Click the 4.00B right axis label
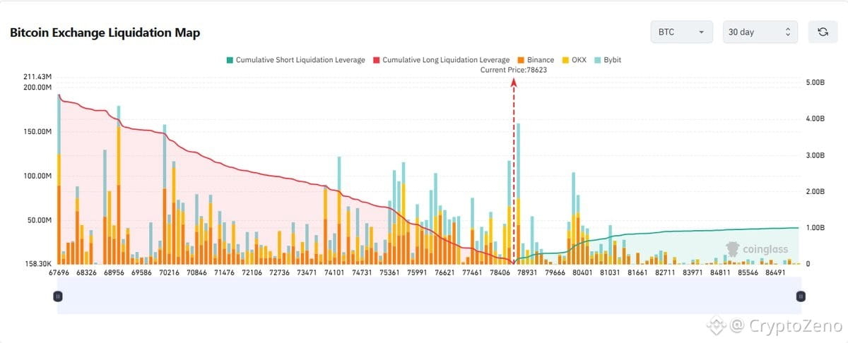Image resolution: width=848 pixels, height=343 pixels. [815, 119]
